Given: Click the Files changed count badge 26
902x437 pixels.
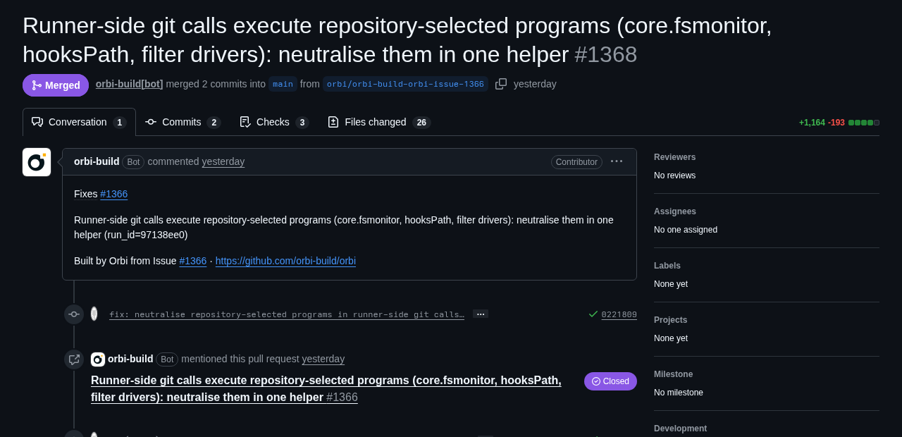Looking at the screenshot, I should [x=421, y=123].
